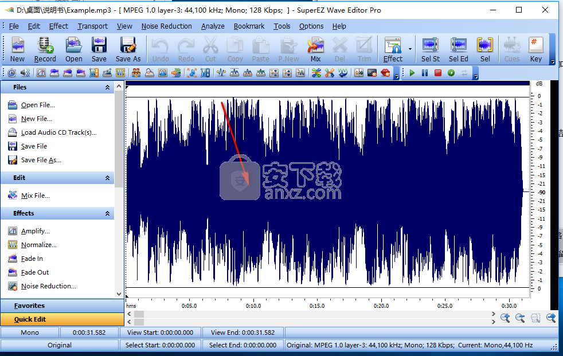Image resolution: width=563 pixels, height=356 pixels.
Task: Open the Tools menu
Action: pos(282,26)
